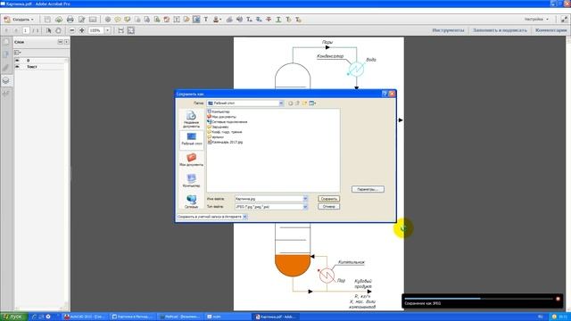Click the edit document pencil icon
571x321 pixels.
(81, 20)
